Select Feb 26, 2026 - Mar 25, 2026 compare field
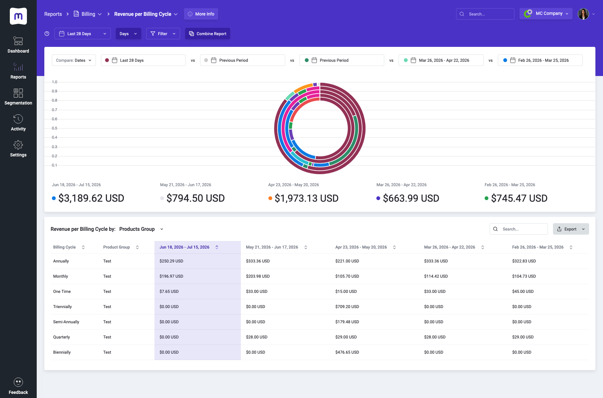 pos(540,60)
